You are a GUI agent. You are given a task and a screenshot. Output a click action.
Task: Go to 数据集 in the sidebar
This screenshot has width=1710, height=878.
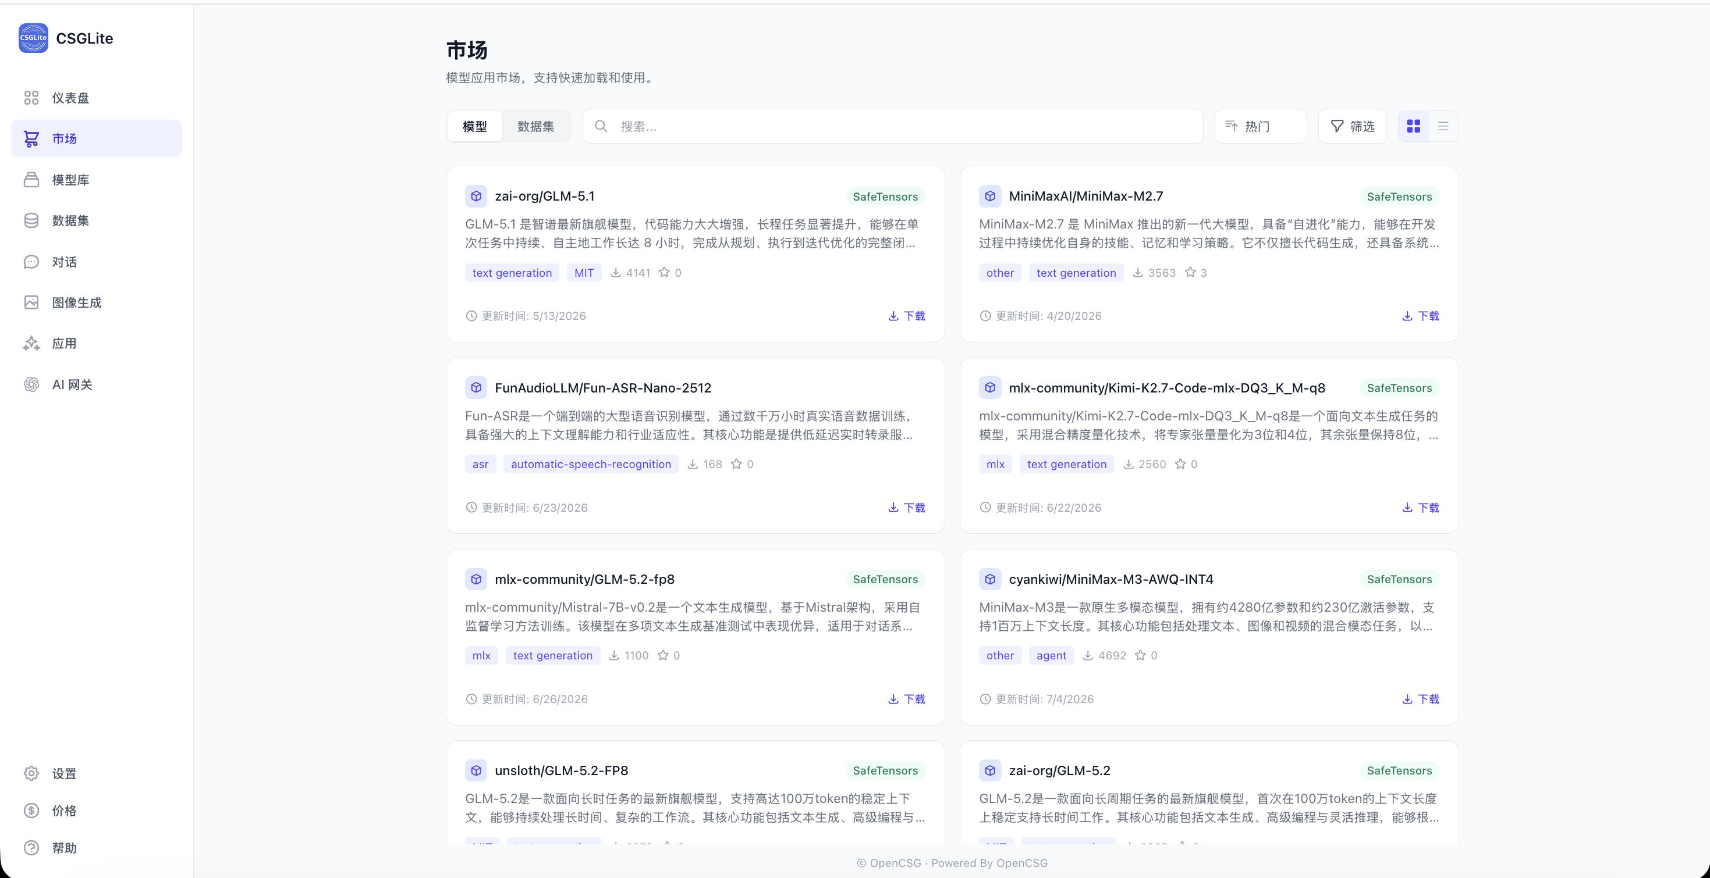[96, 221]
